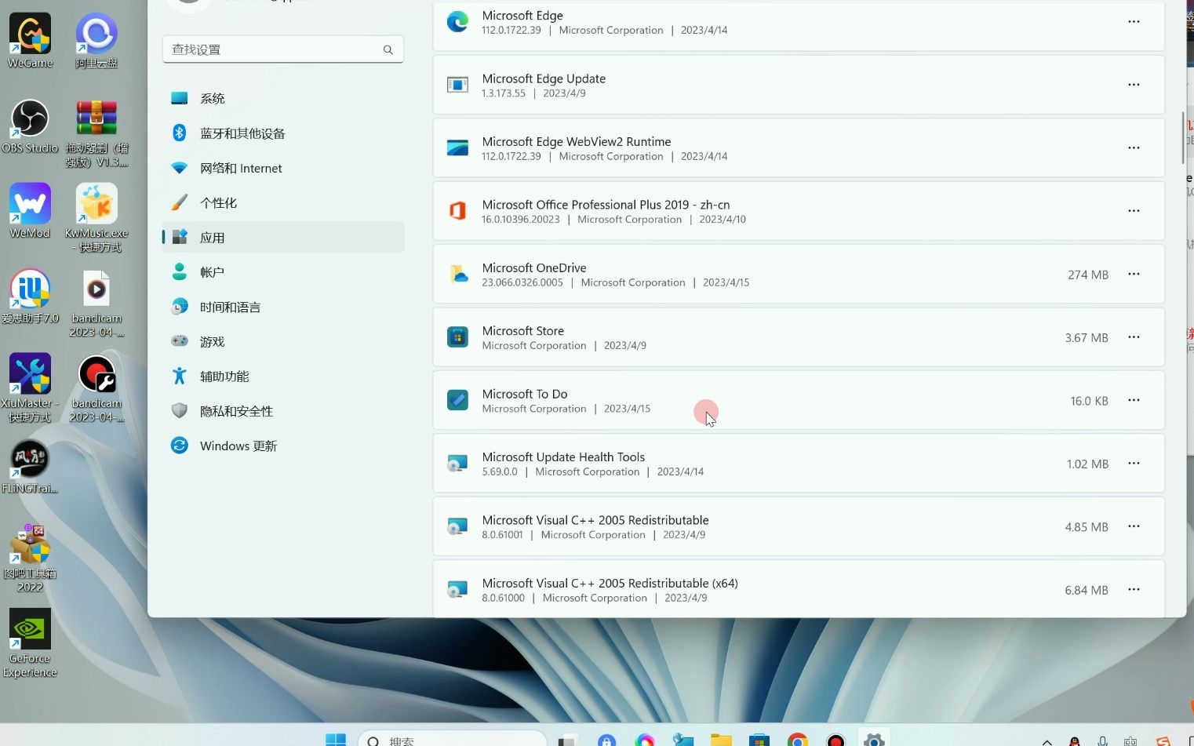Select the Microsoft Store 3.67 MB size text
The height and width of the screenshot is (746, 1194).
(x=1087, y=338)
